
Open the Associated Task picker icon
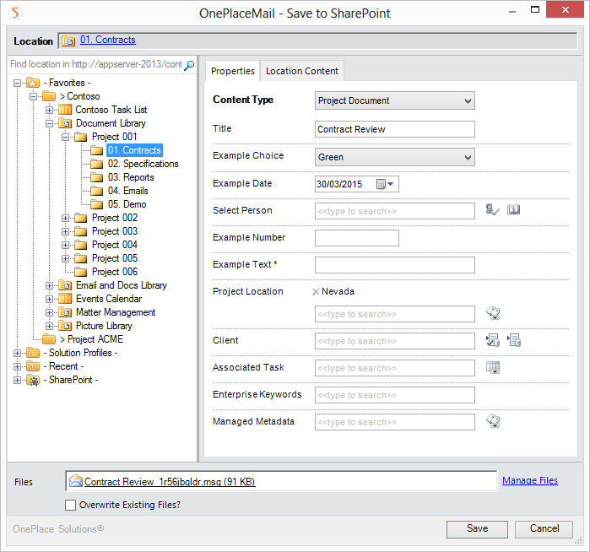tap(494, 368)
